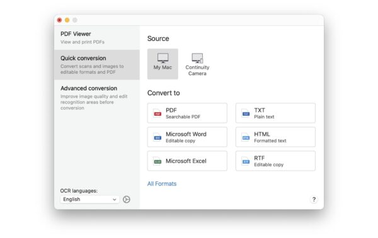Open the Advanced conversion section
The width and height of the screenshot is (378, 238).
tap(97, 98)
